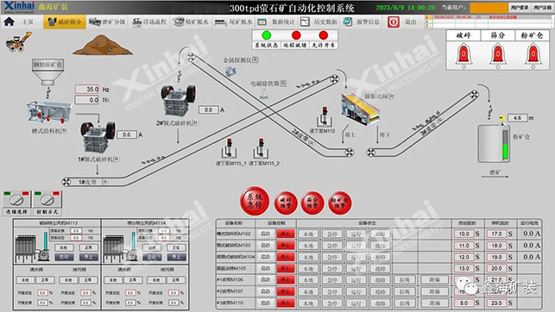The image size is (555, 312).
Task: Go to the home page icon
Action: [x=9, y=22]
